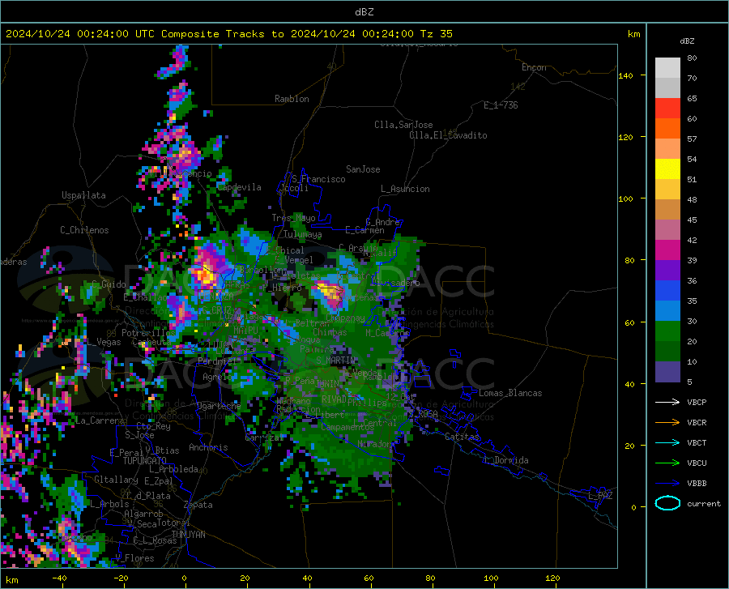
Task: Click the 'La_Carrera' map label
Action: coord(100,420)
